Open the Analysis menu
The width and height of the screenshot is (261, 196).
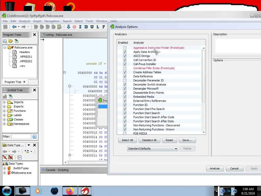coord(25,21)
